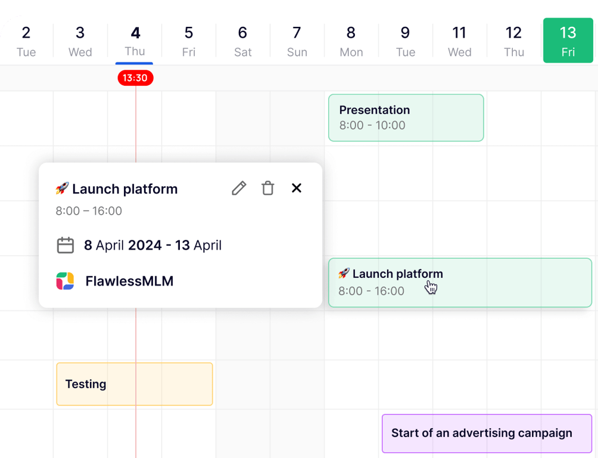This screenshot has height=458, width=598.
Task: Open the Presentation 8:00 - 10:00 event
Action: click(x=406, y=117)
